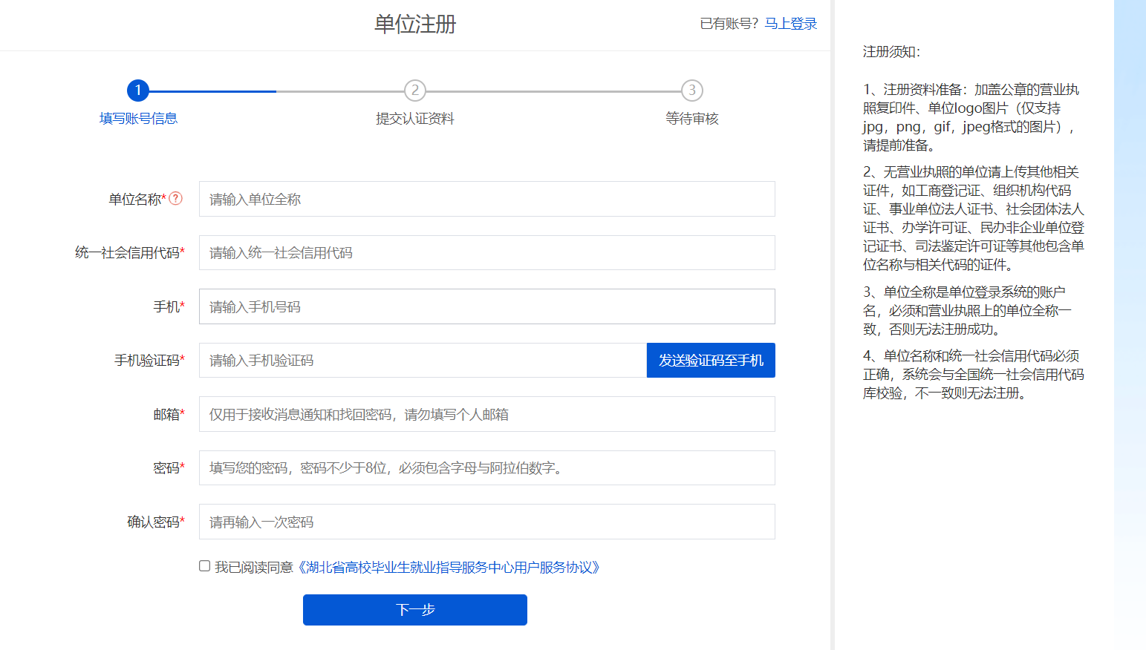
Task: Select the 填写账号信息 step label
Action: coord(138,119)
